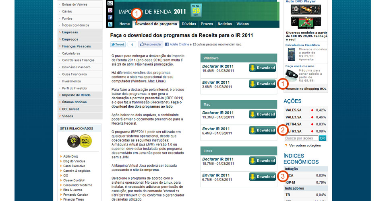Share page via the Facebook icon
The width and height of the screenshot is (385, 201).
[110, 17]
